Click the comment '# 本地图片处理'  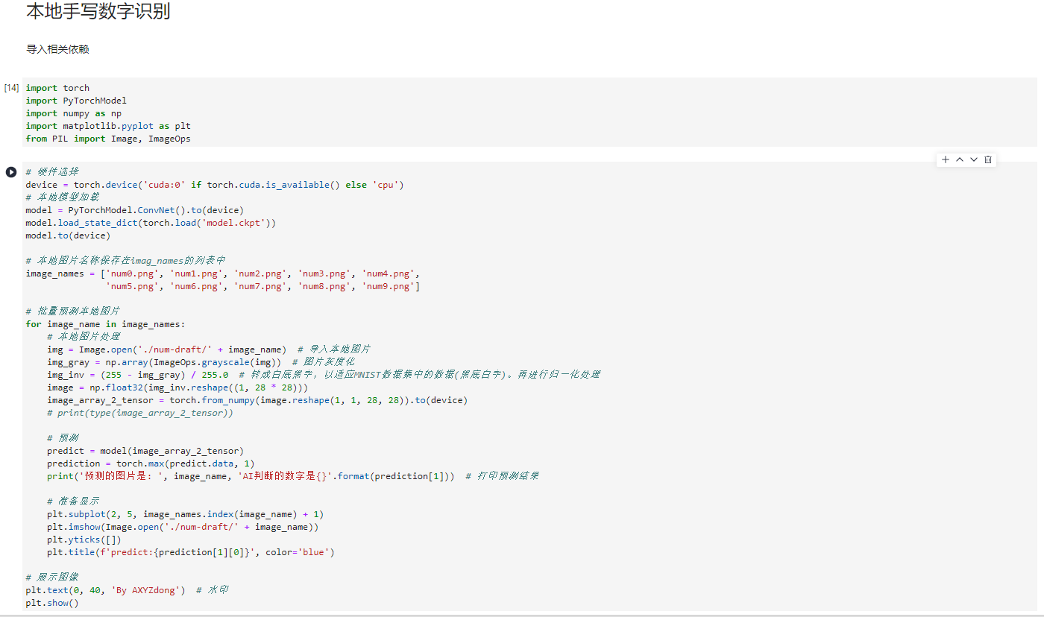click(84, 337)
